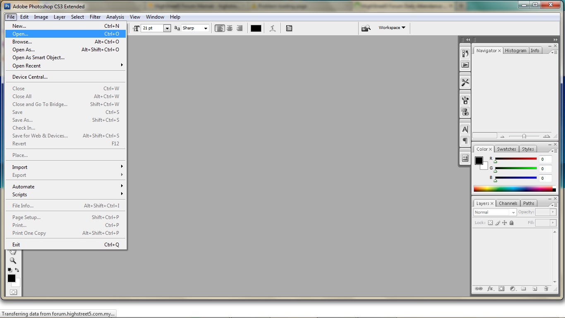Screen dimensions: 565x318
Task: Click the link layers chain icon
Action: 479,289
